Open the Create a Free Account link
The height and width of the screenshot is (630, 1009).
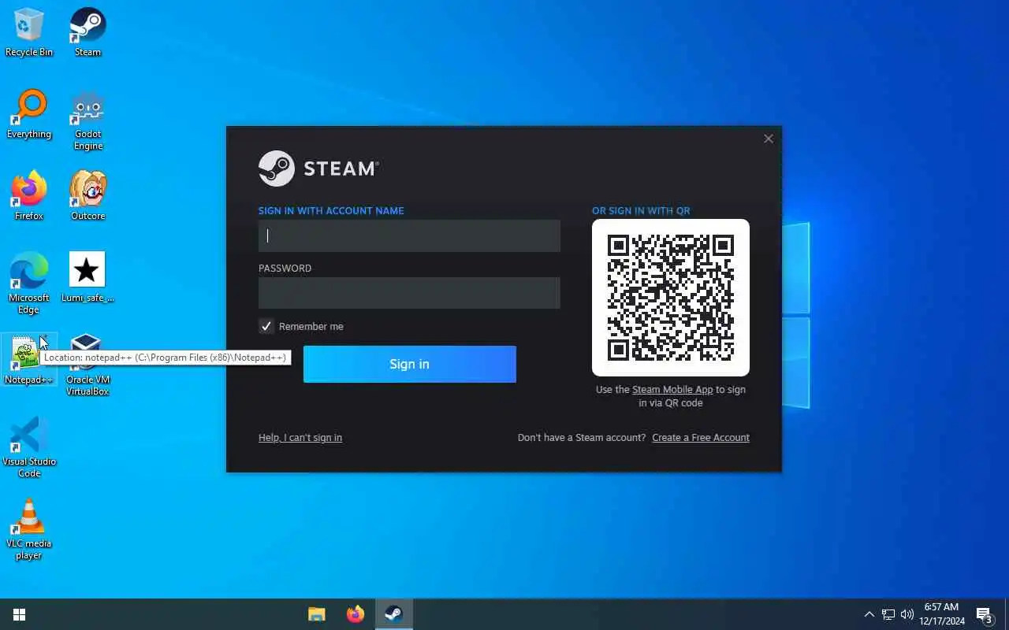pyautogui.click(x=701, y=438)
